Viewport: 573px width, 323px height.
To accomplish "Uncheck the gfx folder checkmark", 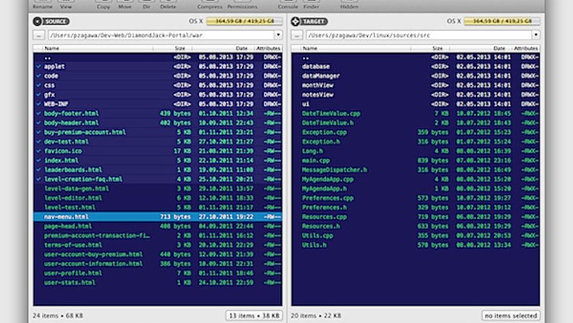I will coord(38,95).
